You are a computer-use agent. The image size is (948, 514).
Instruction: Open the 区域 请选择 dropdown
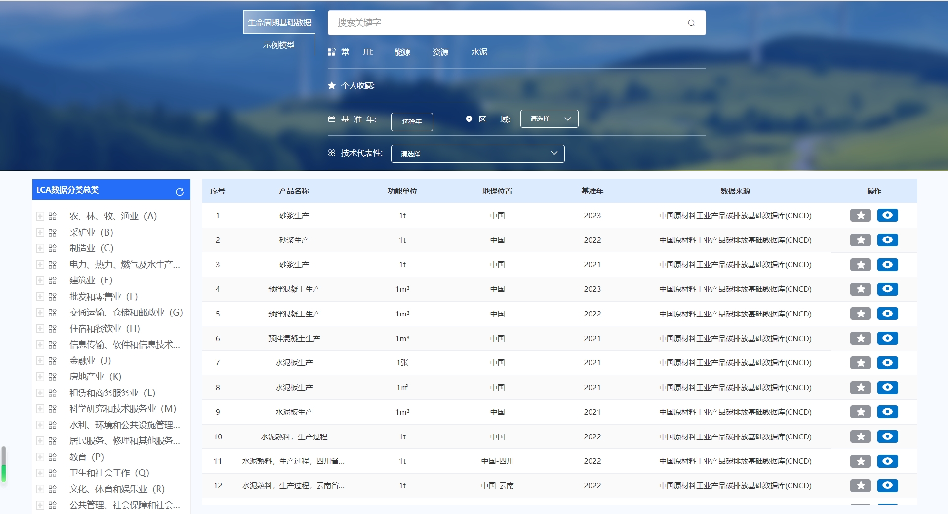tap(549, 119)
